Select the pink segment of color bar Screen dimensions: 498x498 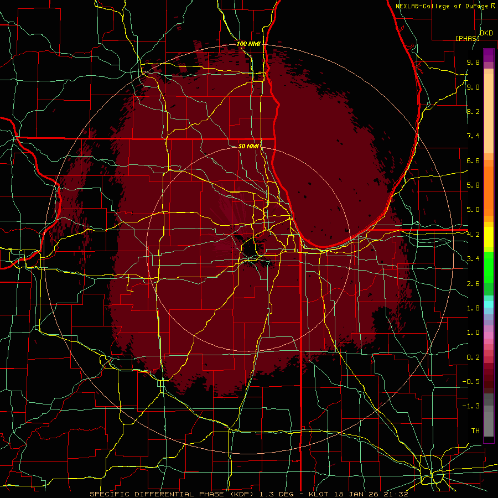489,335
